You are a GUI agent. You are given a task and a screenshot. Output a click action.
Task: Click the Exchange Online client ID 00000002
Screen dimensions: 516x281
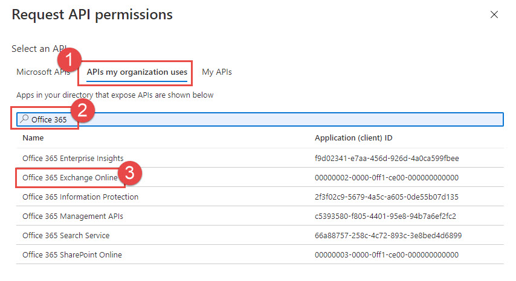[387, 177]
